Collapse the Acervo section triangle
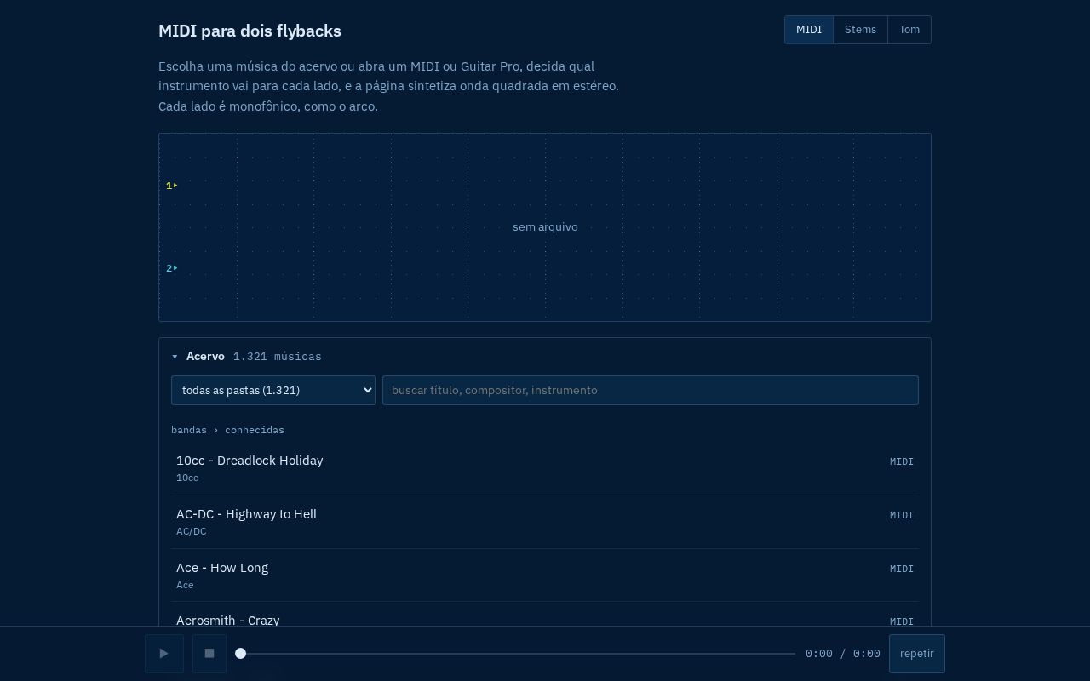This screenshot has height=681, width=1090. click(x=175, y=357)
